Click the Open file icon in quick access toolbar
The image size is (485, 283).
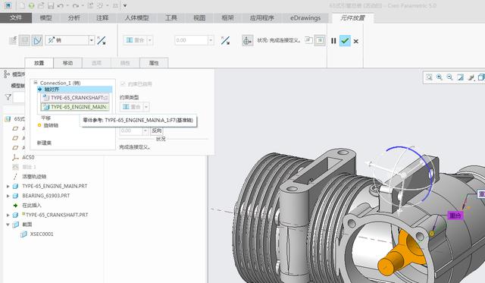coord(41,5)
